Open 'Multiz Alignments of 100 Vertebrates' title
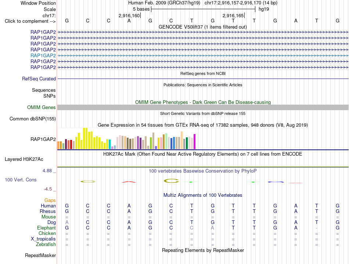The image size is (349, 264). 203,195
